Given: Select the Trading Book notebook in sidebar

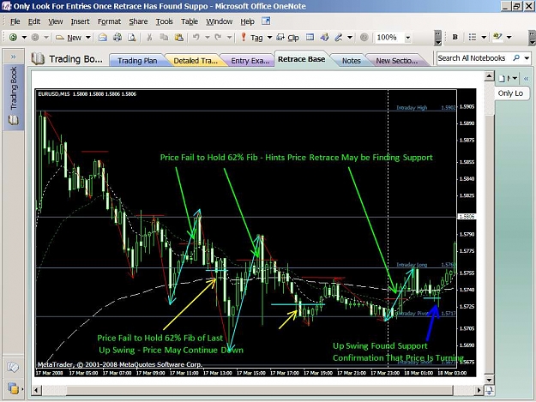Looking at the screenshot, I should click(x=14, y=97).
